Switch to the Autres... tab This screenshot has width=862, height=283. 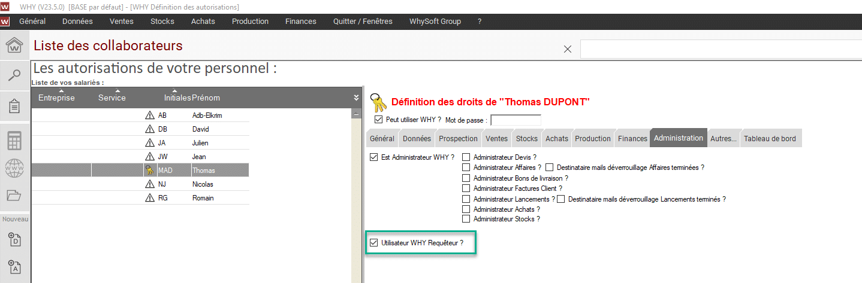click(x=724, y=138)
